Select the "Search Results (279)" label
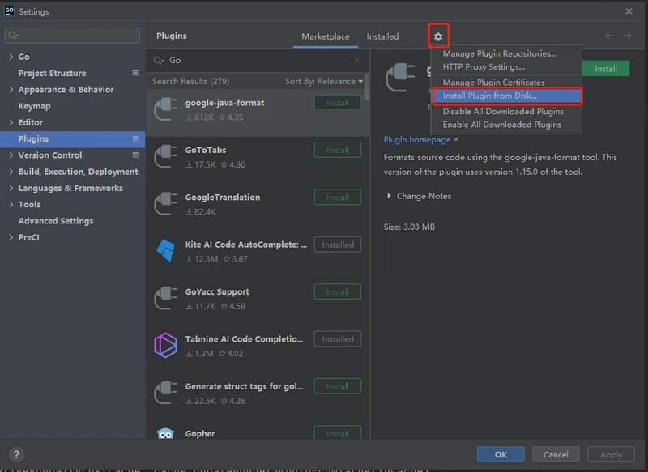The height and width of the screenshot is (472, 648). tap(190, 81)
